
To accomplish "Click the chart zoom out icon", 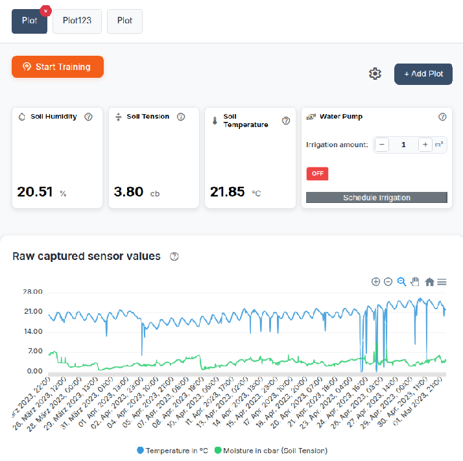I will click(388, 281).
